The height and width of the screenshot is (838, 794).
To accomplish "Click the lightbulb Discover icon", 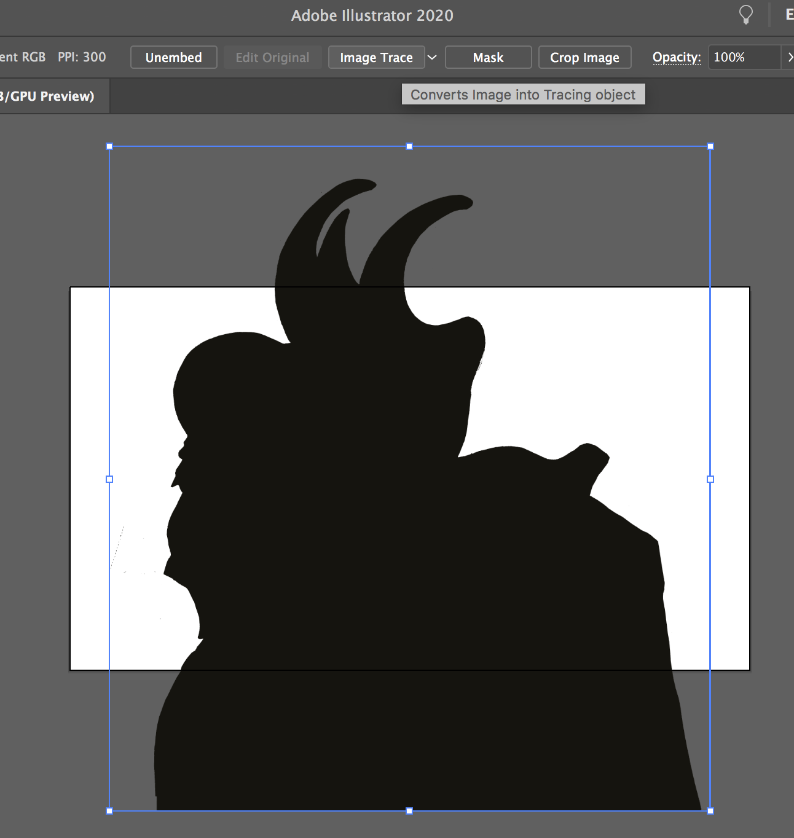I will pyautogui.click(x=745, y=15).
